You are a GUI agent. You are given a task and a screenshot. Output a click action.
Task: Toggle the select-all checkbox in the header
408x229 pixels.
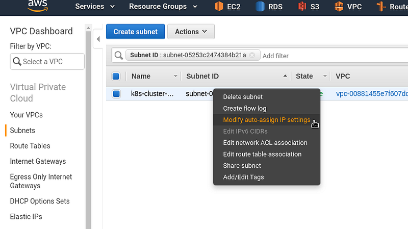116,76
